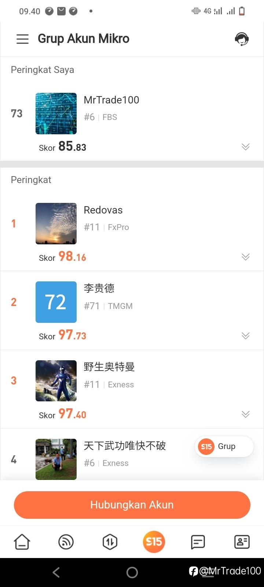Expand Redovas score details

tap(246, 257)
